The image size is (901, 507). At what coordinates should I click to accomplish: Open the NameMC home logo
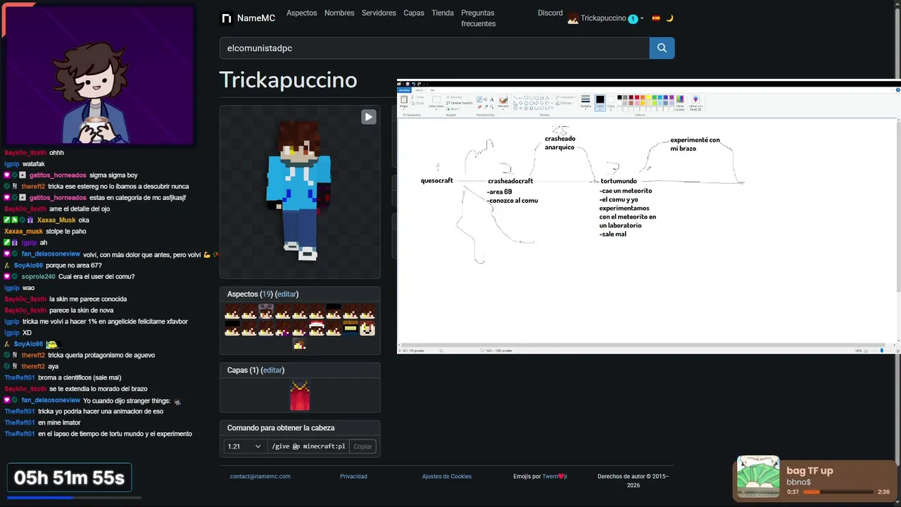(x=248, y=18)
